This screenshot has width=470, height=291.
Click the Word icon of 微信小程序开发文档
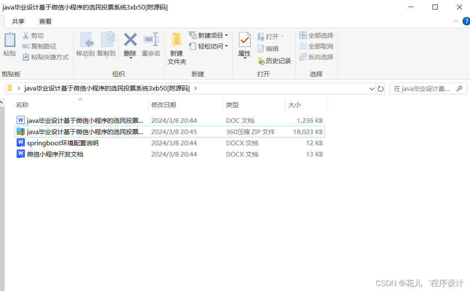(20, 154)
